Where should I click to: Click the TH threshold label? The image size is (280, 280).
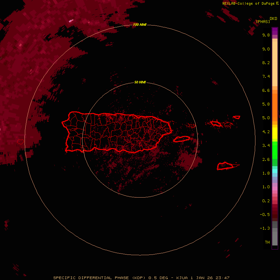pyautogui.click(x=267, y=242)
